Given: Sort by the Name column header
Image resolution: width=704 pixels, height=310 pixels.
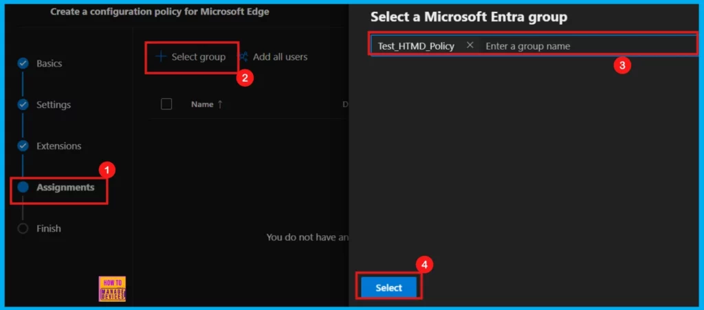Looking at the screenshot, I should coord(207,104).
